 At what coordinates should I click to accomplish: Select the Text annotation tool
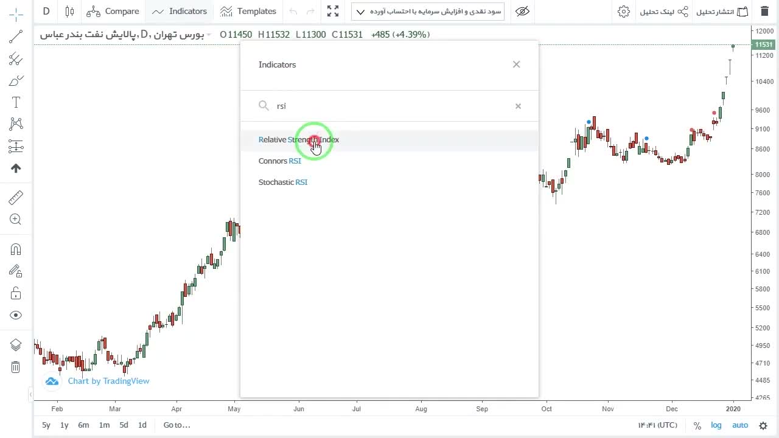pyautogui.click(x=16, y=102)
